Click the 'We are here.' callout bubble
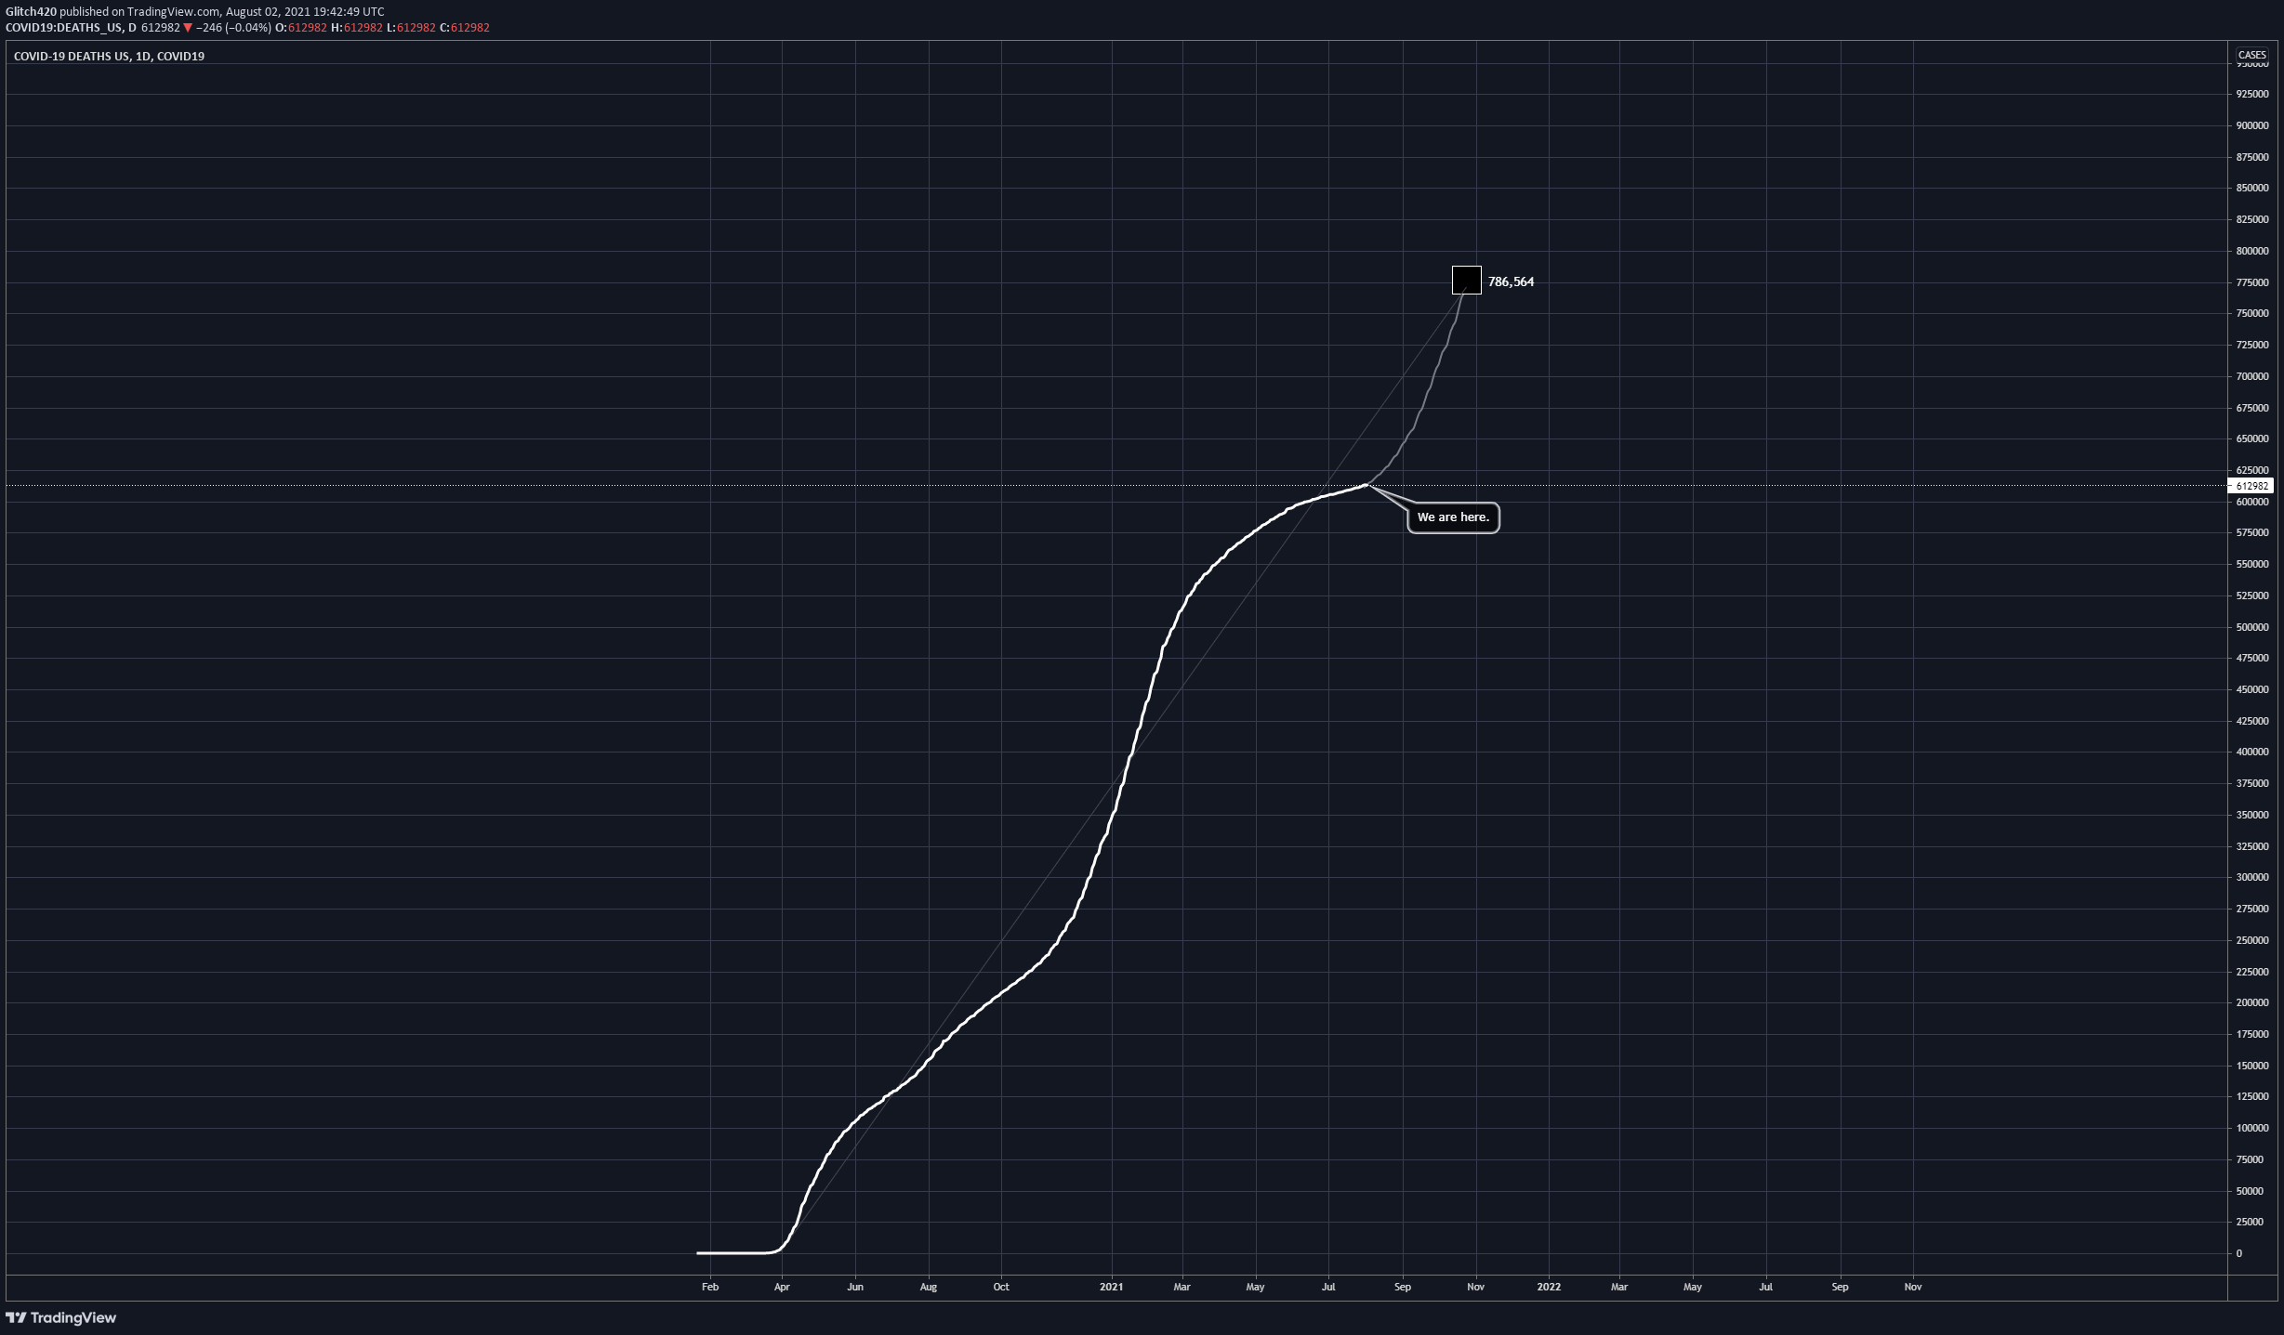This screenshot has height=1335, width=2284. pyautogui.click(x=1453, y=517)
